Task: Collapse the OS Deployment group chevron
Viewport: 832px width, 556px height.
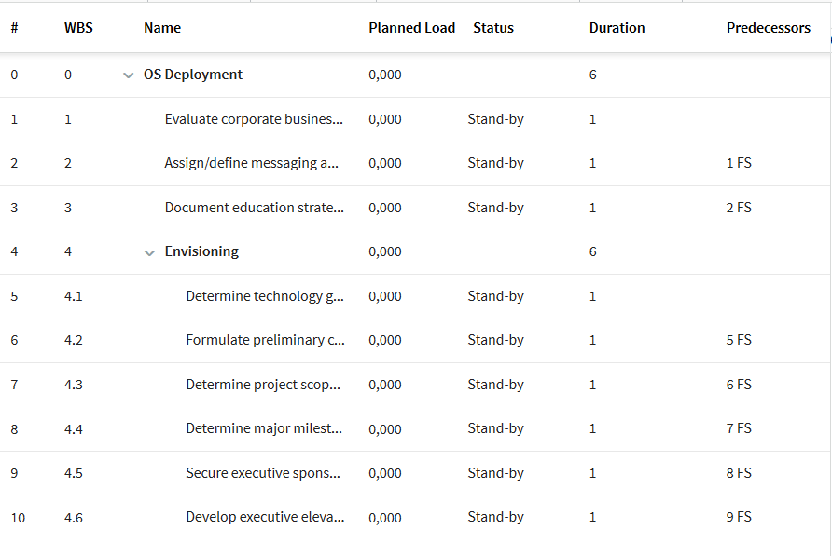Action: tap(128, 75)
